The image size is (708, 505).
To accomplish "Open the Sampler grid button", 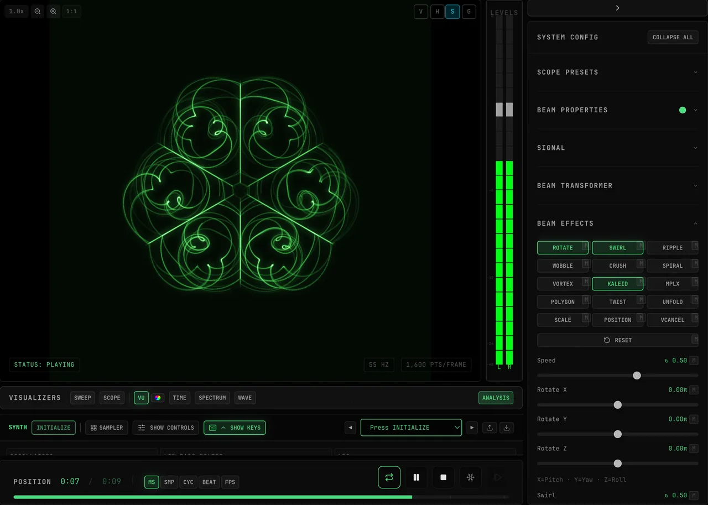I will [107, 428].
